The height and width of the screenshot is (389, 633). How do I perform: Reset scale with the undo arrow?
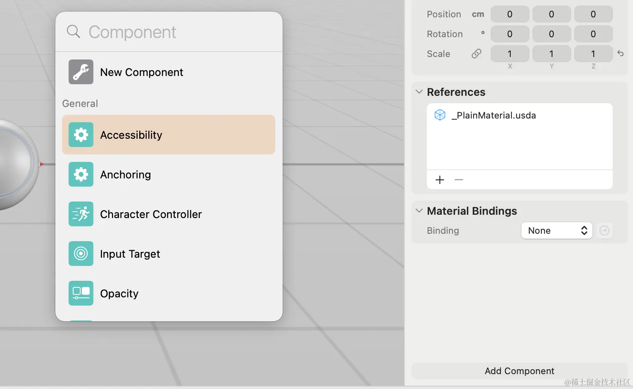(620, 53)
